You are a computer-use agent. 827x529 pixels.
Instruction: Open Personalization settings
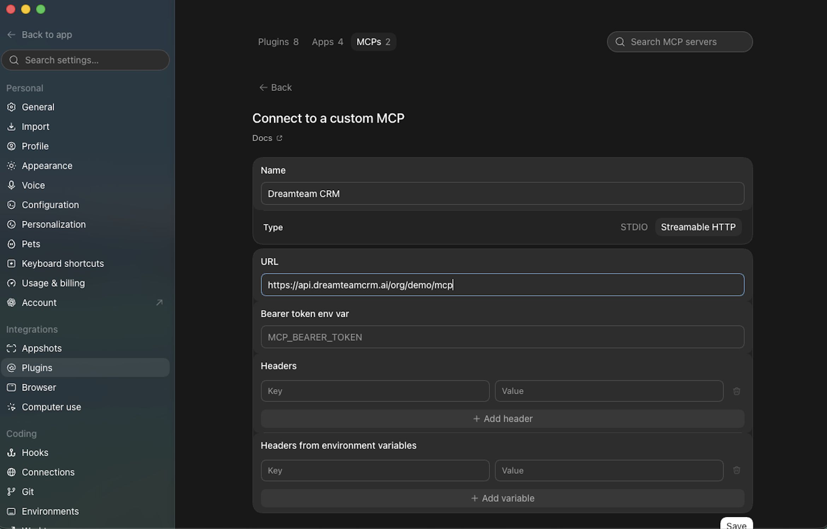tap(85, 224)
